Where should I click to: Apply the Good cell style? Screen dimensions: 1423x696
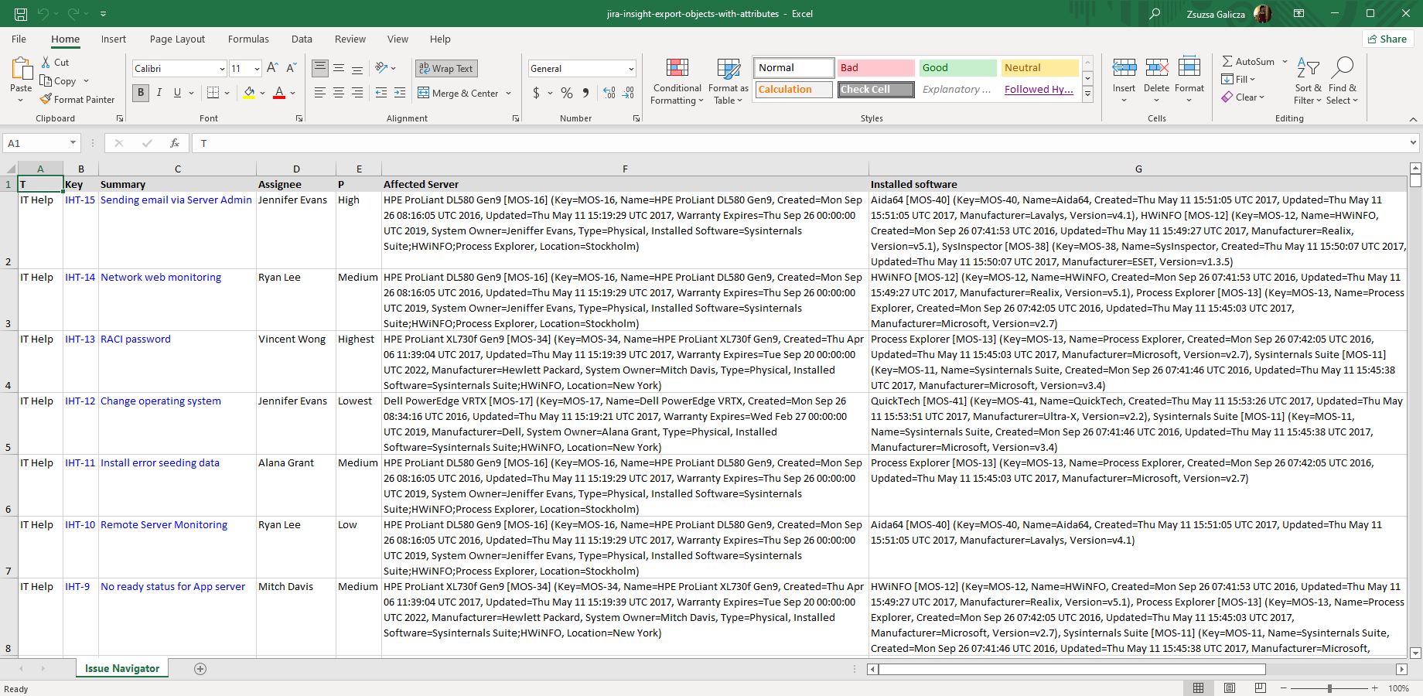click(958, 68)
